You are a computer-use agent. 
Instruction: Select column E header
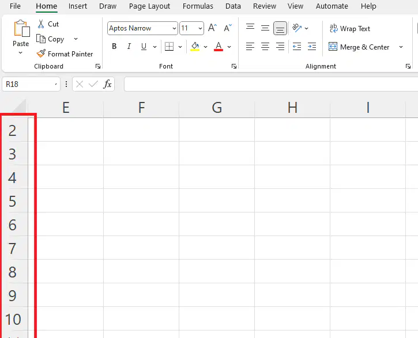coord(66,108)
